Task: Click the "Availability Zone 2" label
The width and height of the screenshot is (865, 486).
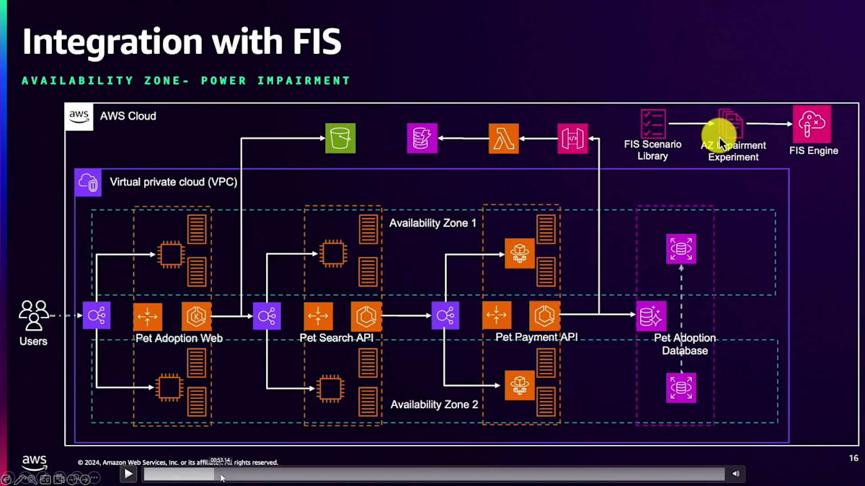Action: pyautogui.click(x=434, y=405)
